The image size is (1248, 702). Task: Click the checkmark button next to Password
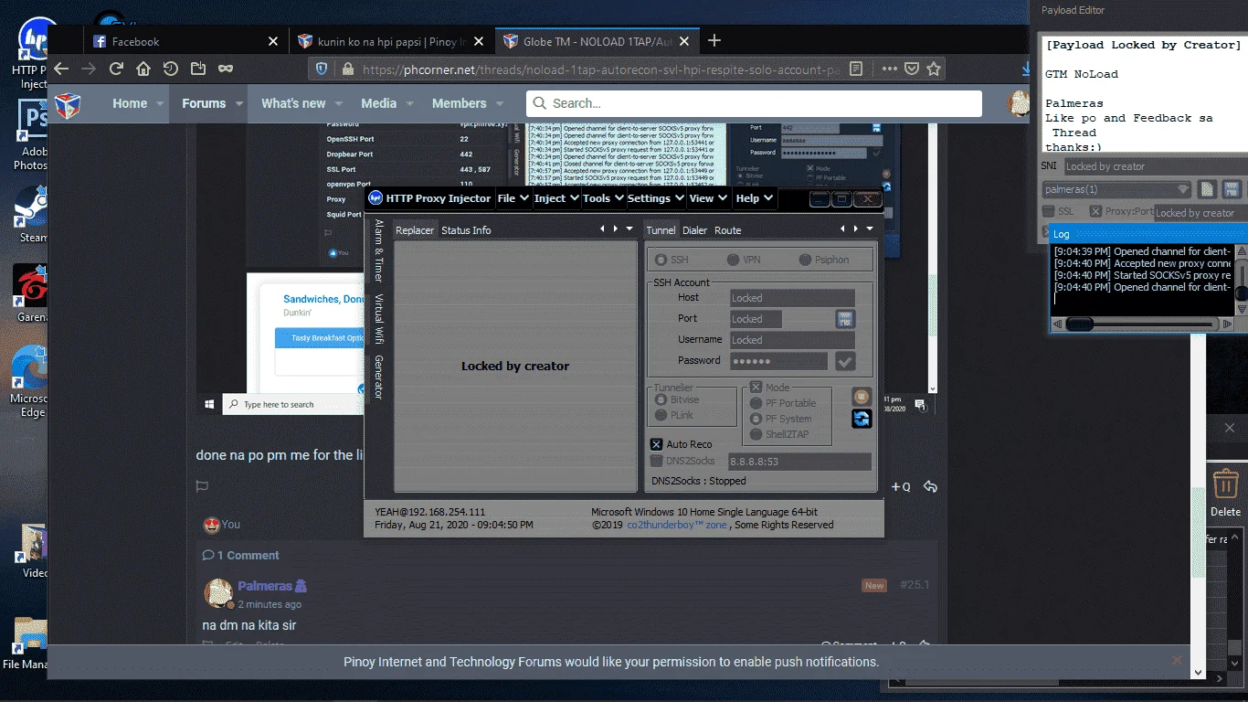845,361
